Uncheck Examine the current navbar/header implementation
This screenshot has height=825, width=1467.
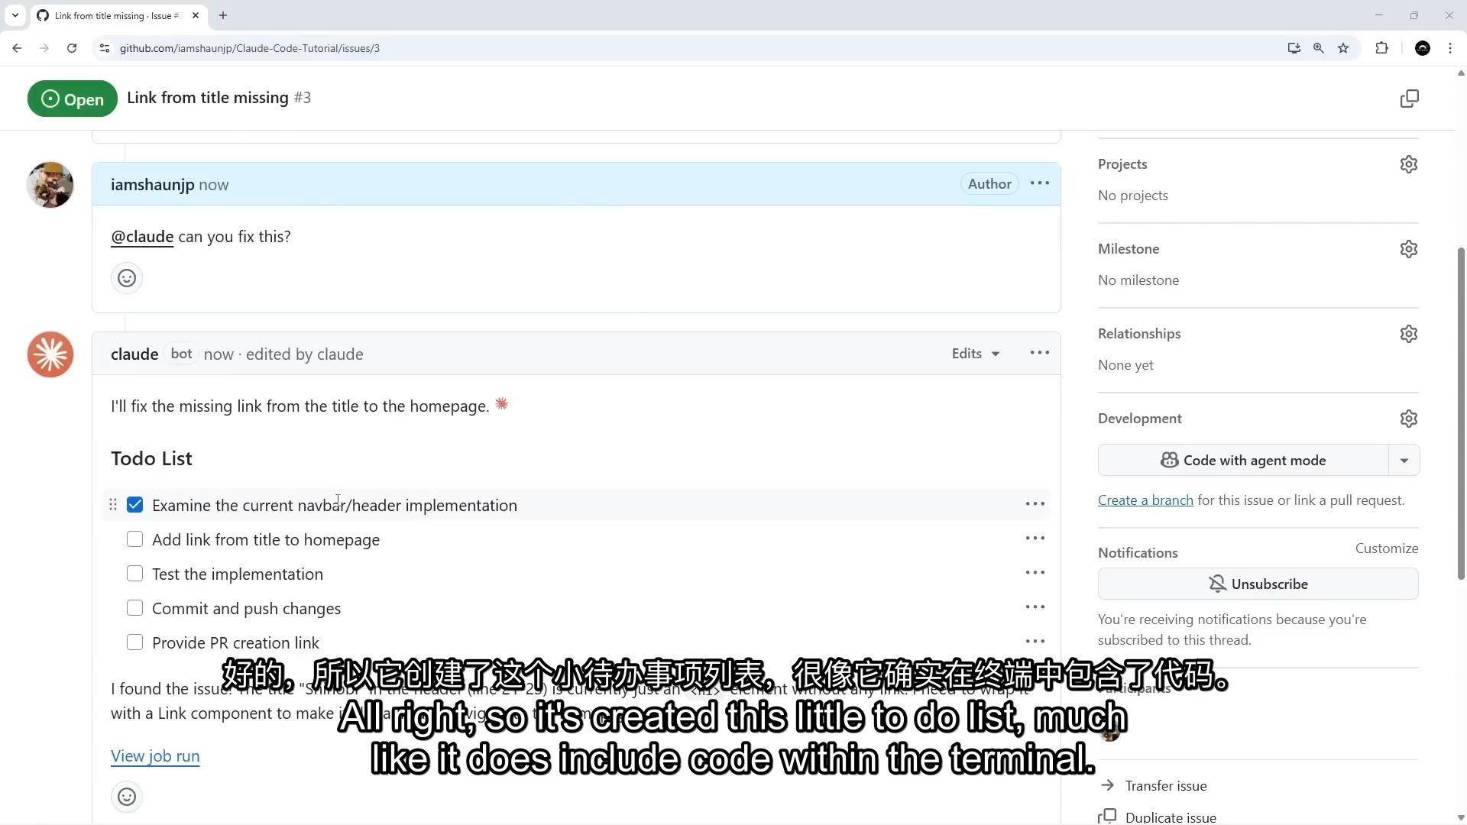click(x=135, y=505)
